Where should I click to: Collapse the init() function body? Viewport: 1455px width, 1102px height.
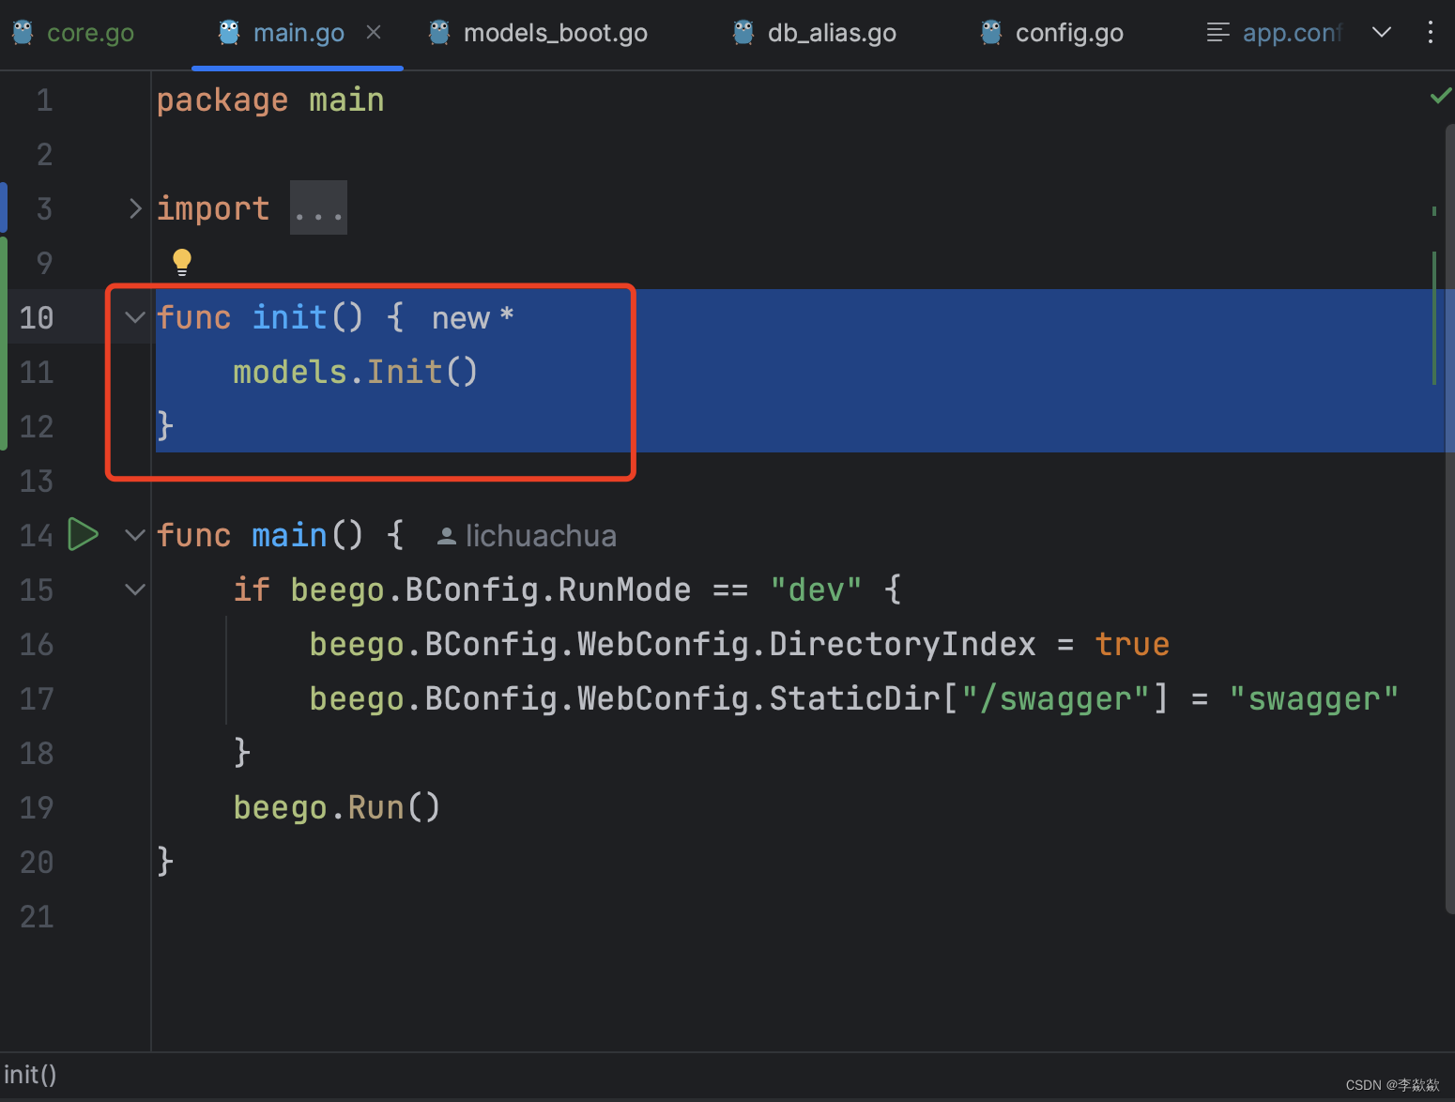(133, 317)
